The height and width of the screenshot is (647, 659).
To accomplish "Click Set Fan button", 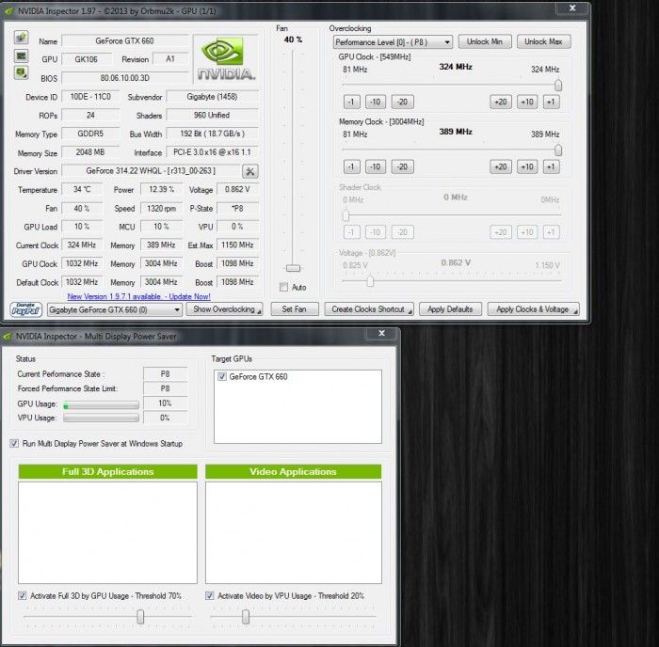I will [x=294, y=309].
